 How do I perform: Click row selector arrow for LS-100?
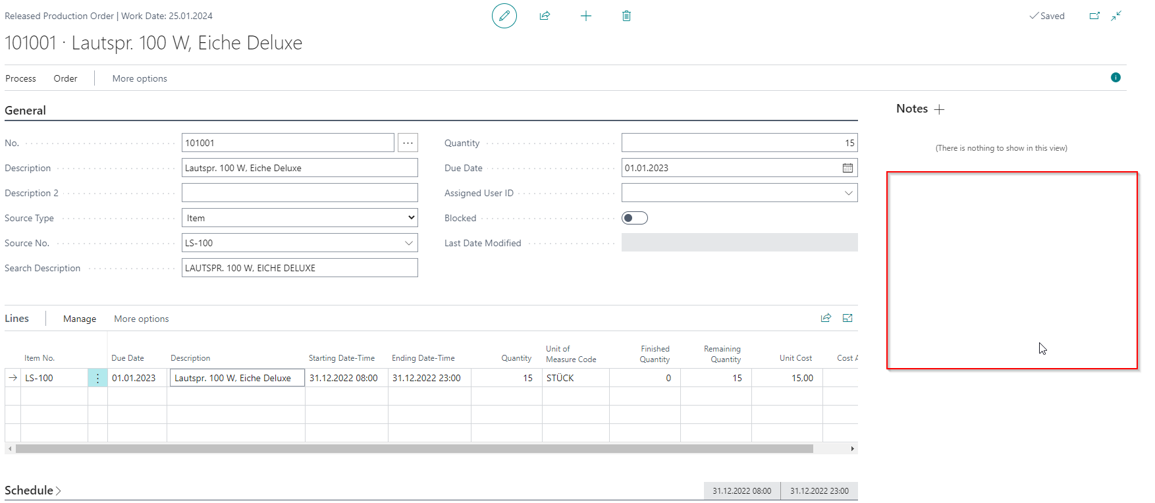pos(13,378)
